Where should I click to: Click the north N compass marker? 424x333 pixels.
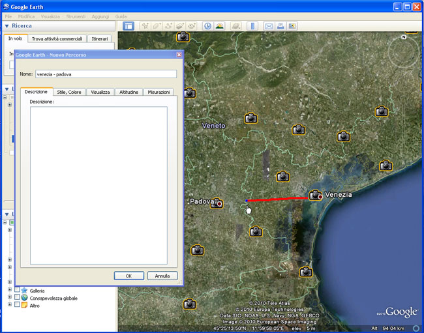[404, 37]
